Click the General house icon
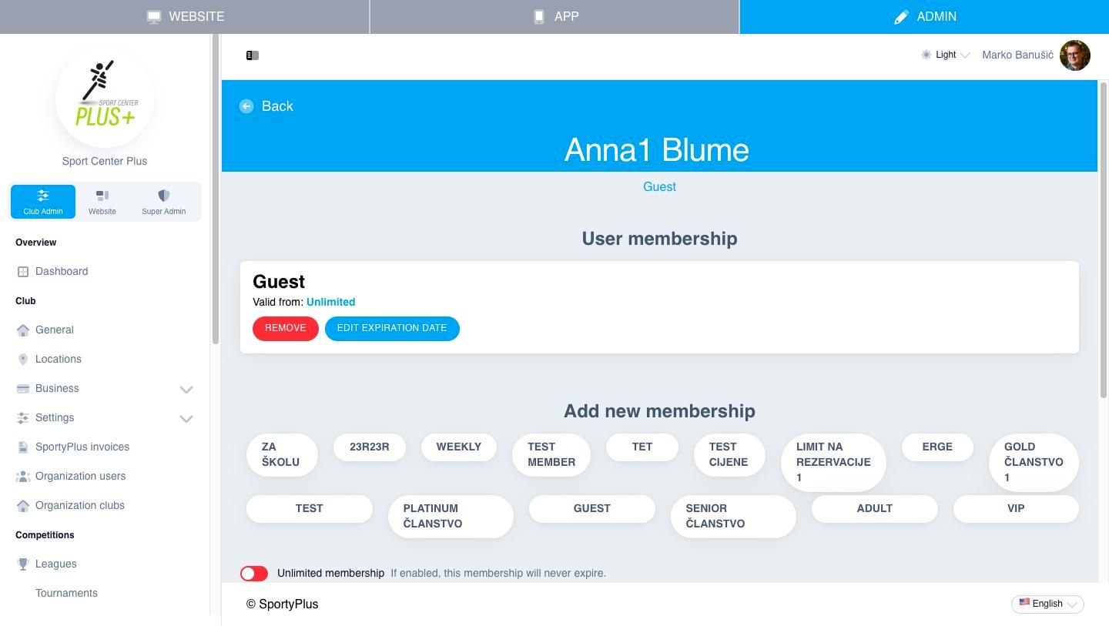Screen dimensions: 1109x626 pos(23,330)
